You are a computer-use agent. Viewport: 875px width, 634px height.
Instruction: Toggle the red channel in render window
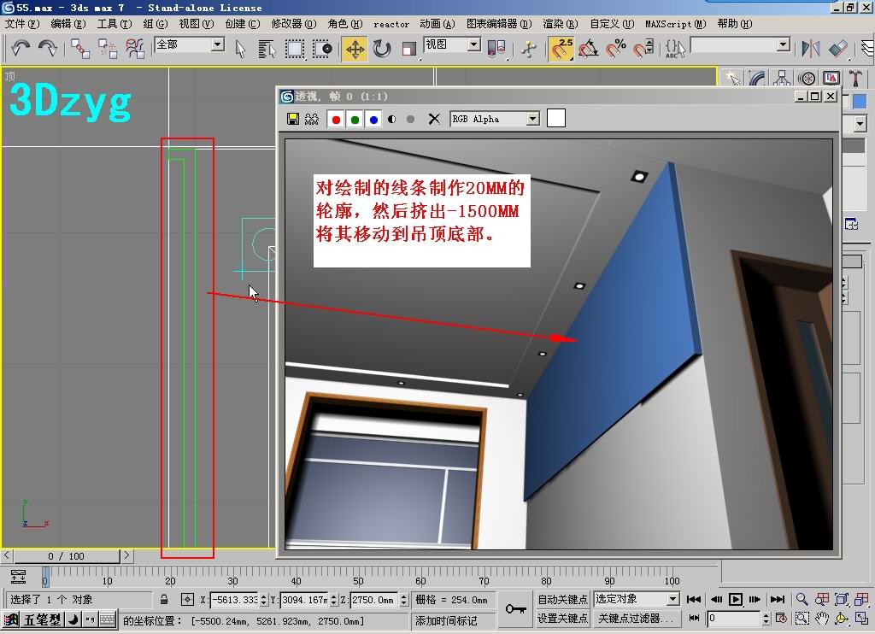coord(336,120)
